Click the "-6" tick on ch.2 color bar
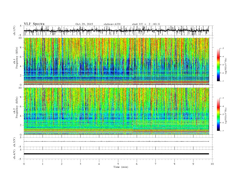The width and height of the screenshot is (239, 184). (x=223, y=123)
